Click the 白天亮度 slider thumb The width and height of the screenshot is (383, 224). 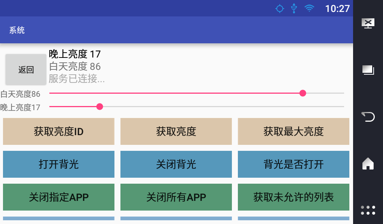tap(303, 93)
